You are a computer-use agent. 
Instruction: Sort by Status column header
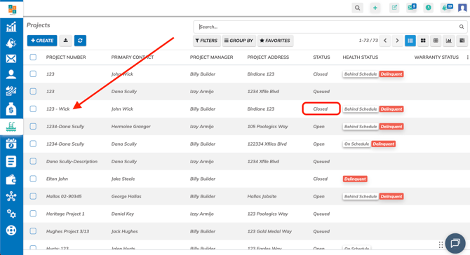321,57
